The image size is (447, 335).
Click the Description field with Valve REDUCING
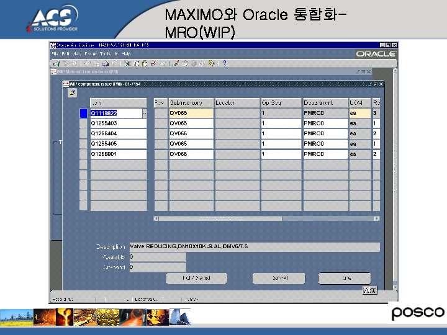(x=255, y=247)
